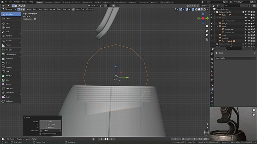Select the Transform tool
257x144 pixels.
[11, 36]
